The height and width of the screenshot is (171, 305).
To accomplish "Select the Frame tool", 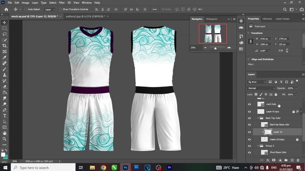I will [4, 52].
